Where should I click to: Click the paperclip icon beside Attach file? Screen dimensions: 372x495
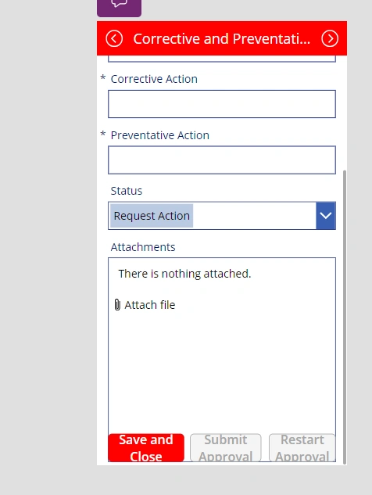[x=117, y=305]
